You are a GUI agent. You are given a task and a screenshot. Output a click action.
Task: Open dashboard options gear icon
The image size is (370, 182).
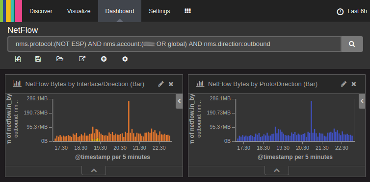point(125,59)
